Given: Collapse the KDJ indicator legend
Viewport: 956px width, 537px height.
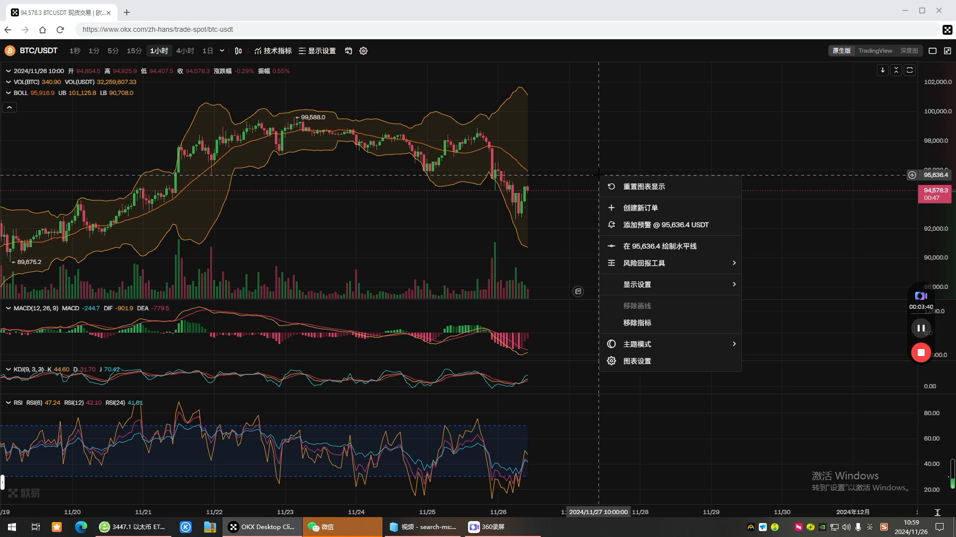Looking at the screenshot, I should pyautogui.click(x=8, y=369).
